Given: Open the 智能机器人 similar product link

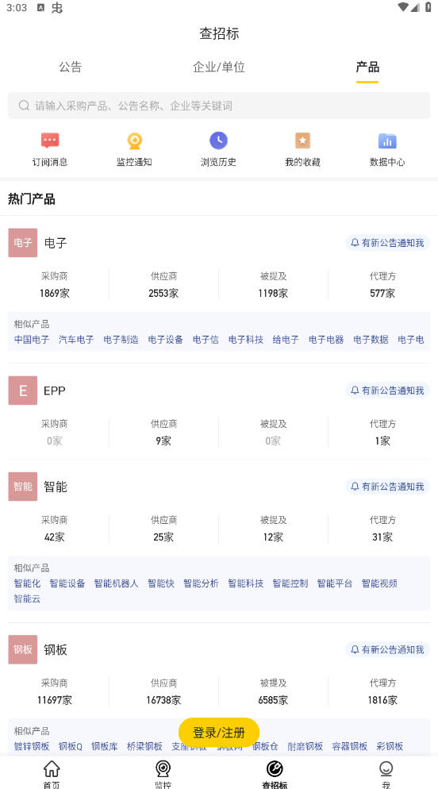Looking at the screenshot, I should click(116, 583).
